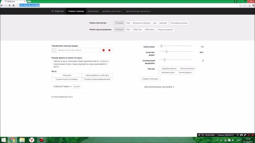Activate the pencil draw icon in recorder toolbar

pyautogui.click(x=245, y=135)
